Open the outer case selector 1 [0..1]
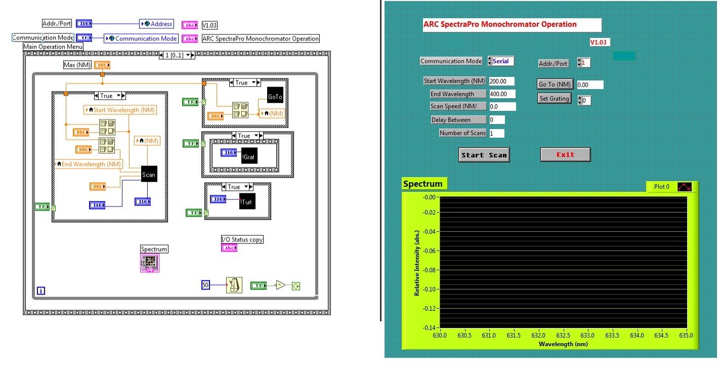Screen dimensions: 721x373 point(177,55)
